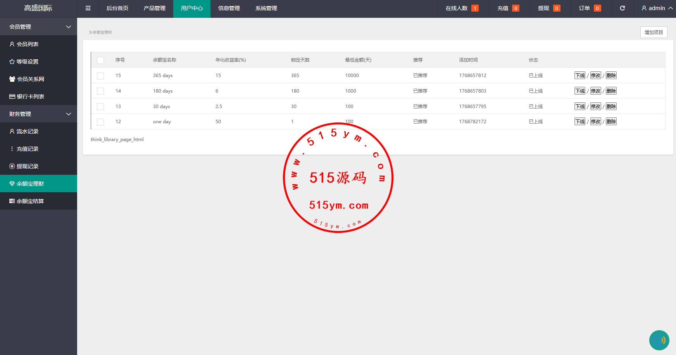
Task: Click the group icon beside 会员关系网
Action: [x=12, y=79]
